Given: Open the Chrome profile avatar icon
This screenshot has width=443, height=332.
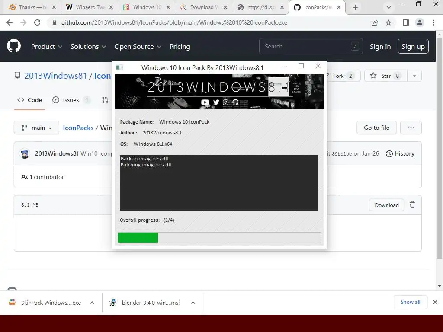Looking at the screenshot, I should tap(420, 22).
